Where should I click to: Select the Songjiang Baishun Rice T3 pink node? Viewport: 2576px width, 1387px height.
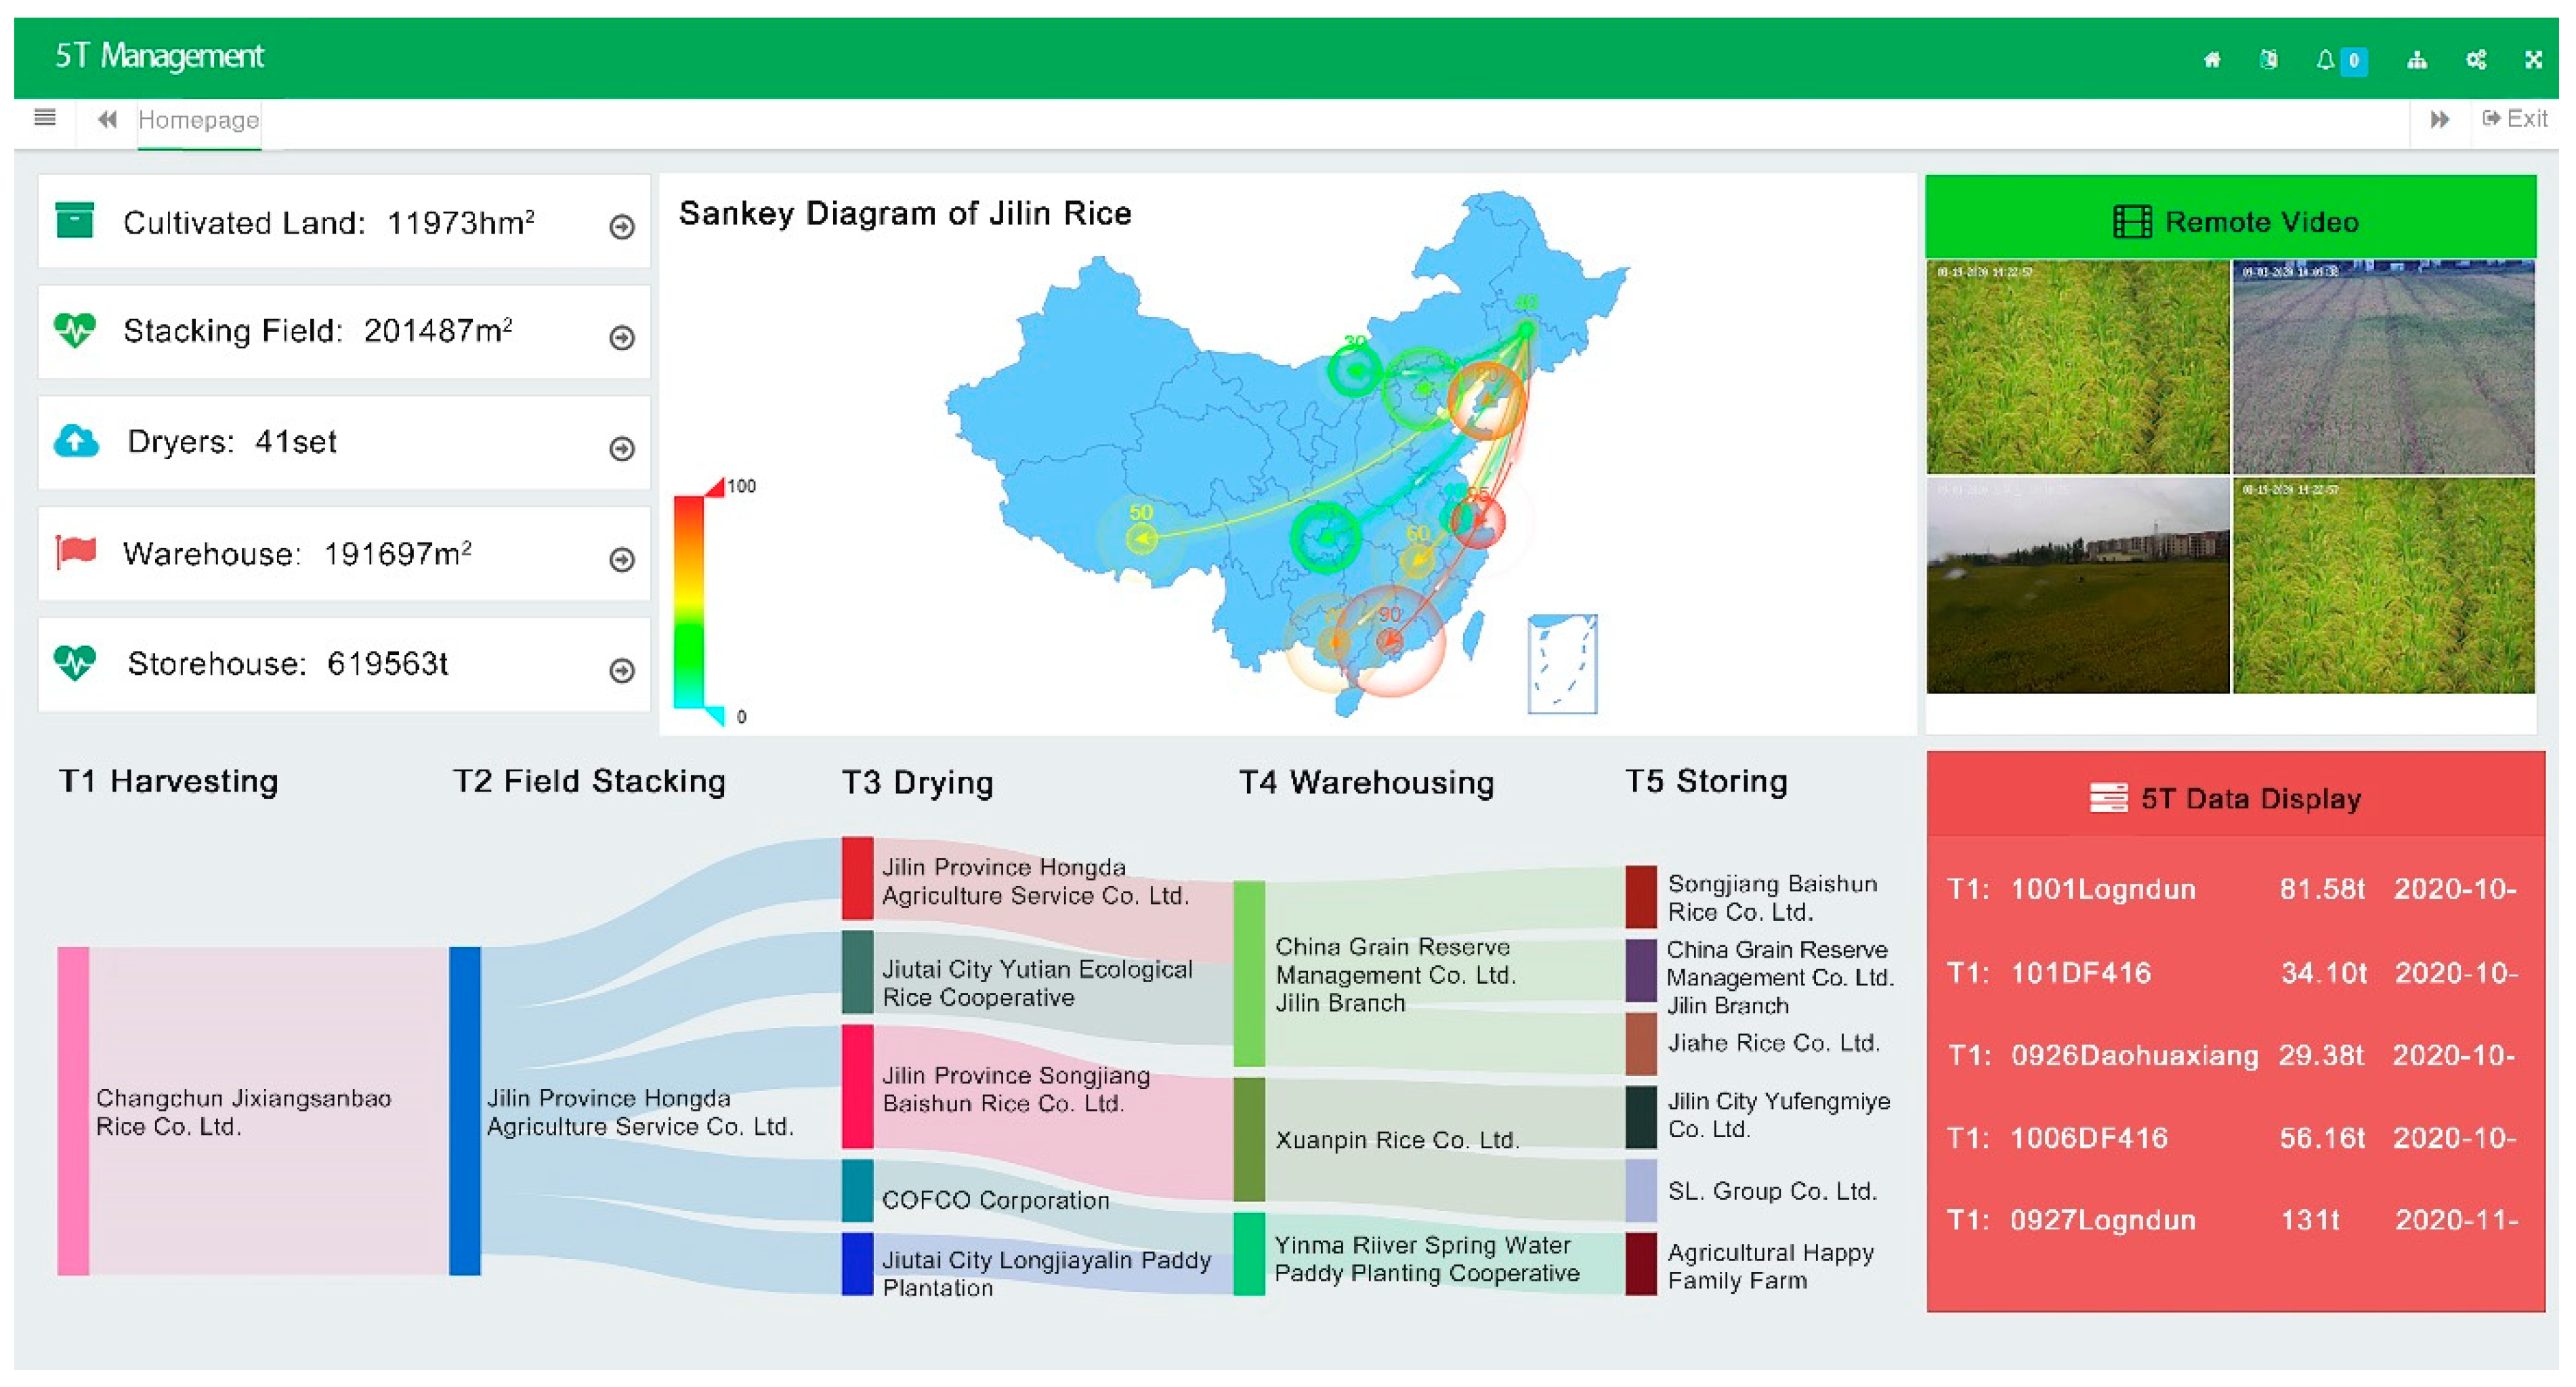[x=857, y=1086]
